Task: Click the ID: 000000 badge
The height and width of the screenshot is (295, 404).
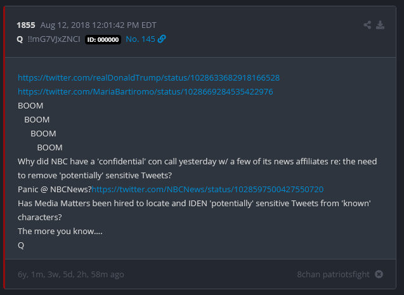Action: 102,39
